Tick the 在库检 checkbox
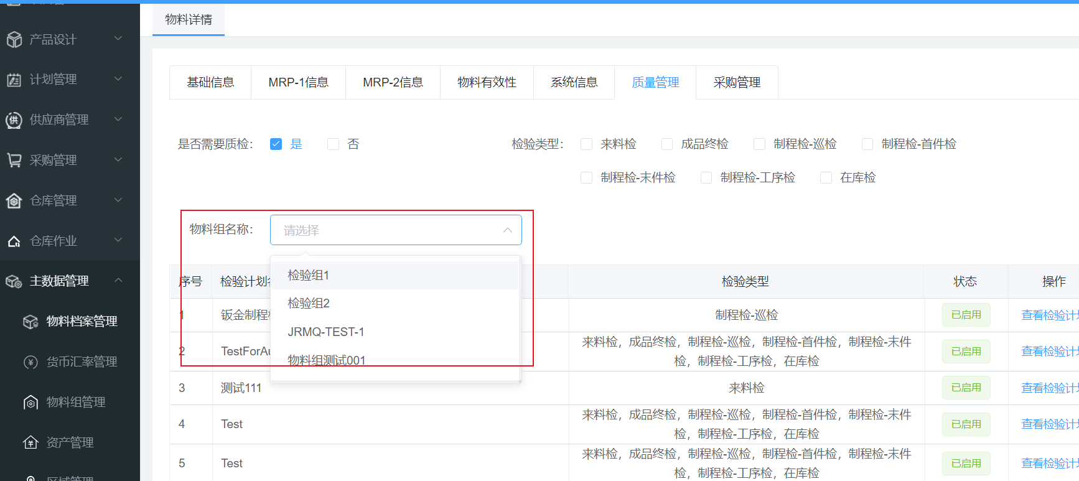The width and height of the screenshot is (1079, 481). 826,178
